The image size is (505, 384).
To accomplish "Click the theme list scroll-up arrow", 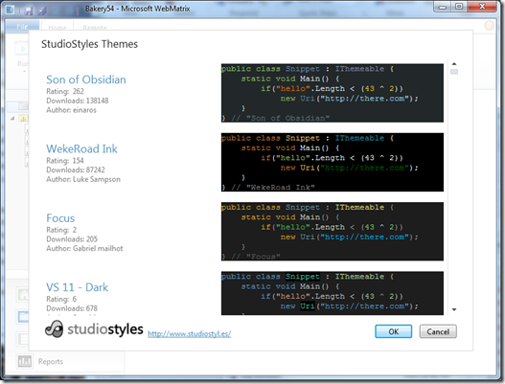I will (x=454, y=64).
